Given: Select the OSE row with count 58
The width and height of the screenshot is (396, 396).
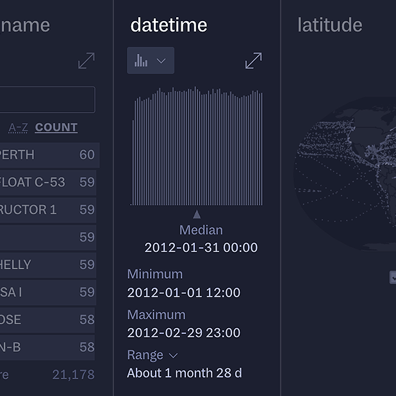Looking at the screenshot, I should coord(47,320).
